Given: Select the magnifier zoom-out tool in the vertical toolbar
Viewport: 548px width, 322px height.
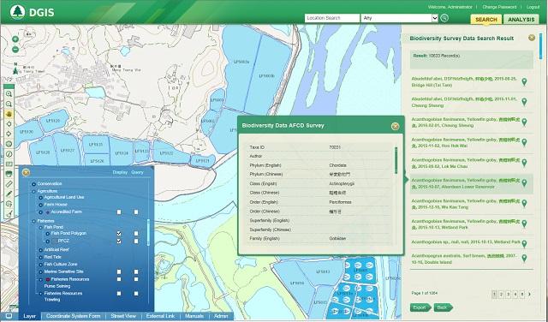Looking at the screenshot, I should click(9, 104).
